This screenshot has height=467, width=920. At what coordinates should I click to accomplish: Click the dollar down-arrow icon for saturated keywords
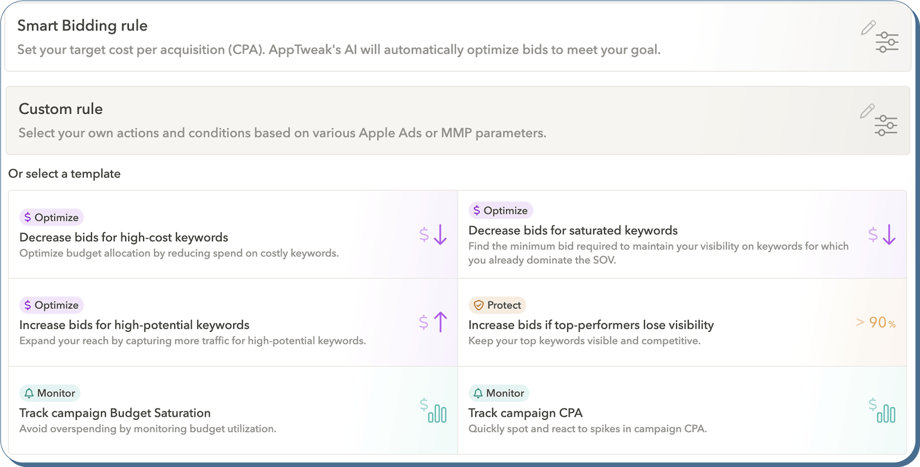click(x=882, y=234)
